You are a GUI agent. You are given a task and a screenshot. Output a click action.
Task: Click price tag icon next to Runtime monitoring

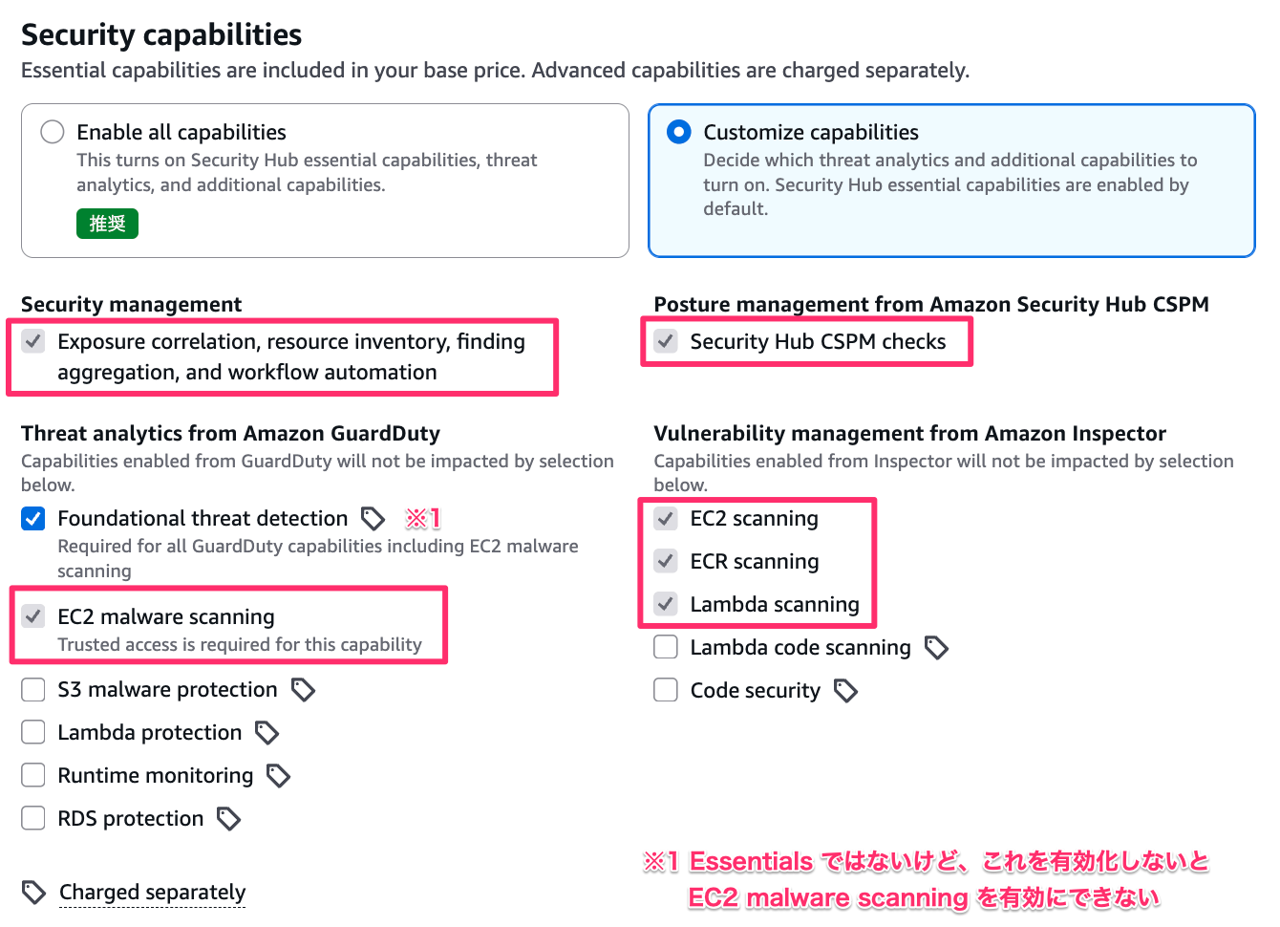[278, 776]
